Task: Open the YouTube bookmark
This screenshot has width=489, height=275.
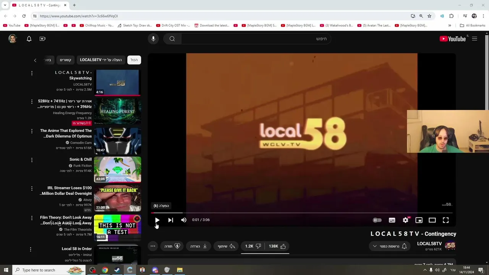Action: click(x=12, y=26)
